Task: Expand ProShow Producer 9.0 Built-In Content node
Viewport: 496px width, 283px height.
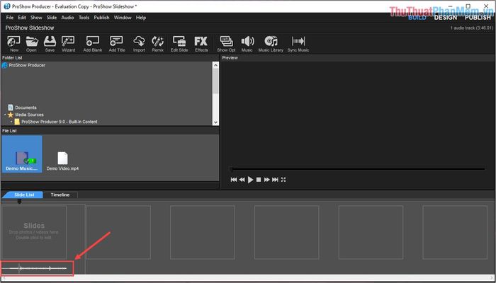Action: pyautogui.click(x=11, y=122)
